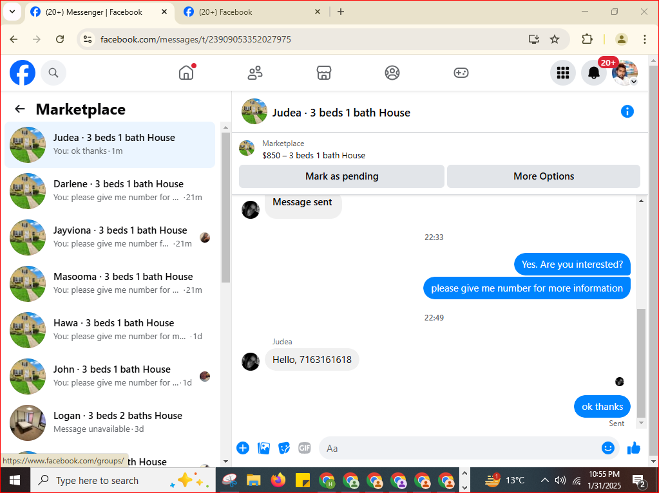Click the Judea header house thumbnail

tap(254, 111)
